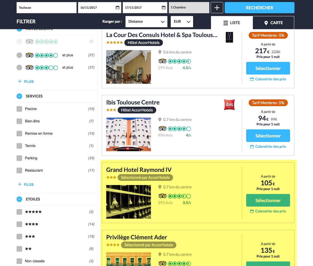Screen dimensions: 313x266
Task: Check the Non classés filter
Action: point(19,261)
